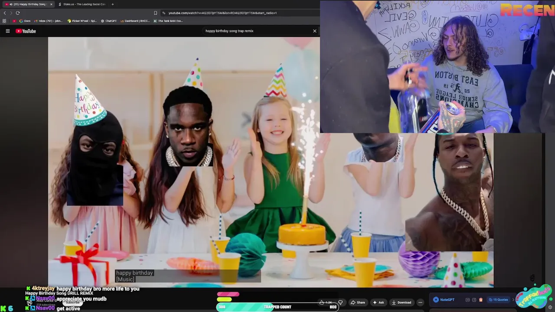Switch to the Happy Birthday Song tab

(x=28, y=4)
